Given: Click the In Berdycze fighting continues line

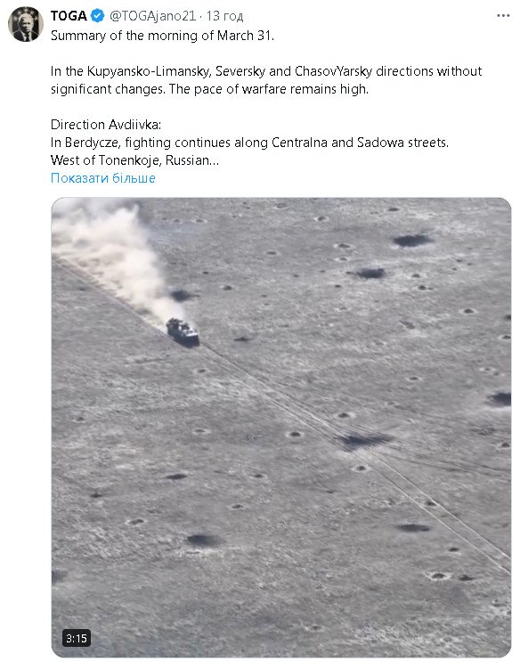Looking at the screenshot, I should (x=249, y=143).
